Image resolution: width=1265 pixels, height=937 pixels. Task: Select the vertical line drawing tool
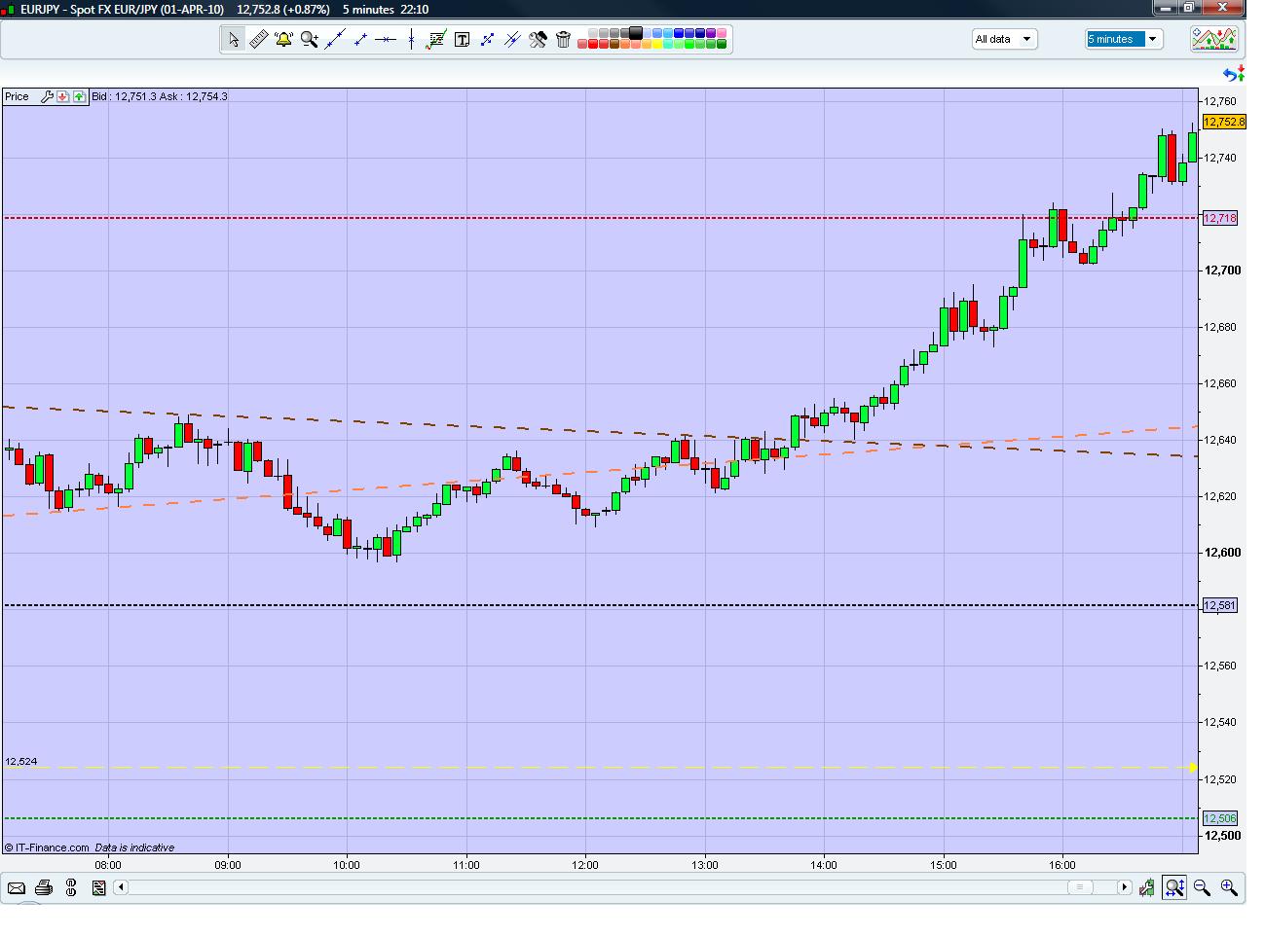tap(411, 40)
